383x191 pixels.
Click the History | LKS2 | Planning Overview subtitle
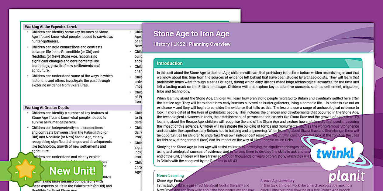192,44
